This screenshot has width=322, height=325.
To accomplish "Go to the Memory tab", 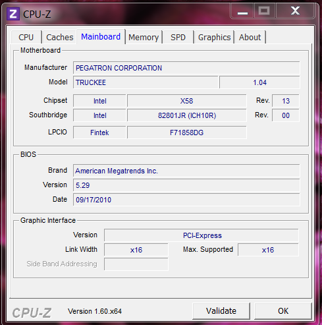I will 144,37.
